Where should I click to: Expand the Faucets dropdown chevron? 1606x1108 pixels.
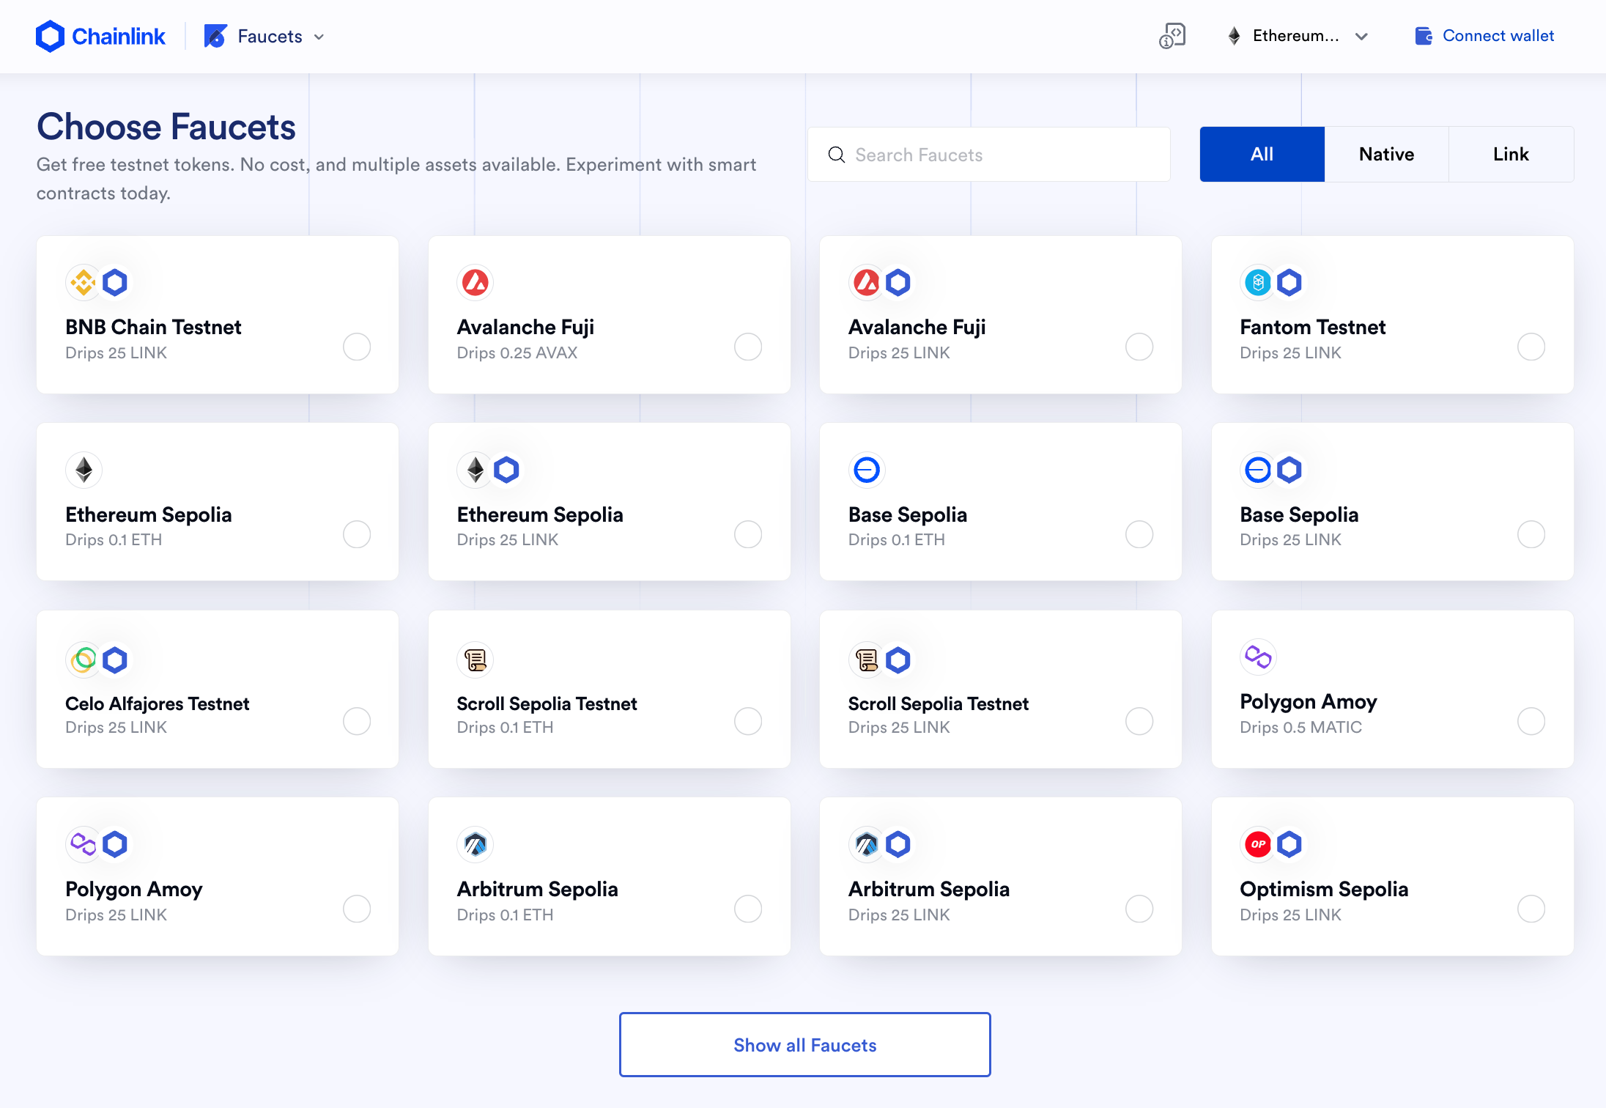[x=319, y=37]
